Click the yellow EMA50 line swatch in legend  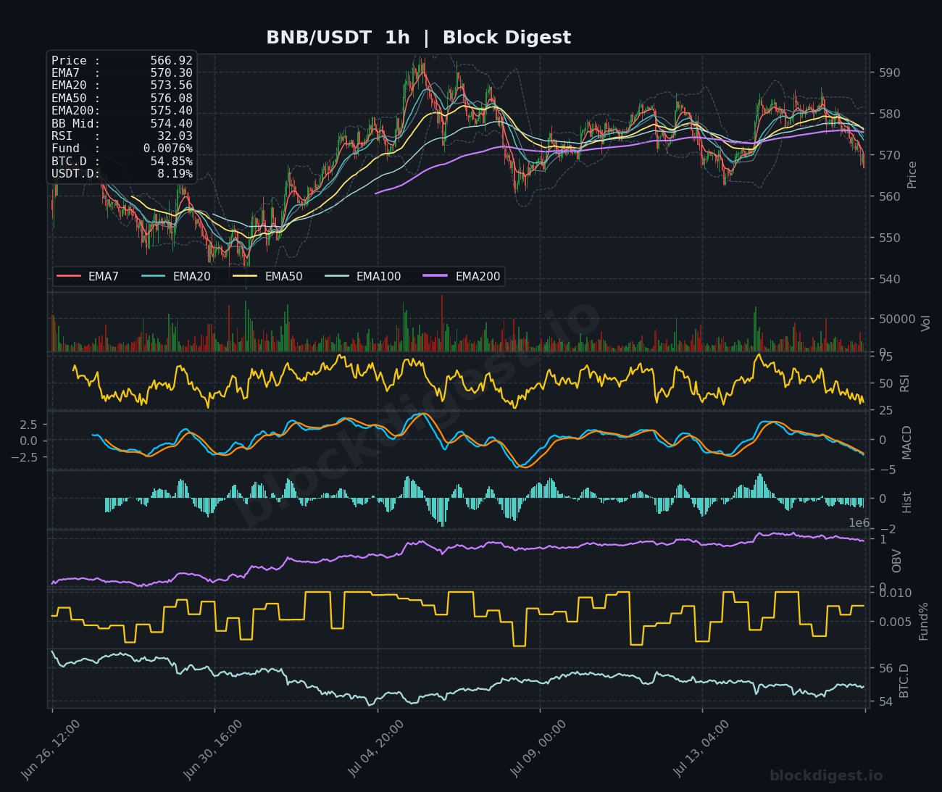246,276
